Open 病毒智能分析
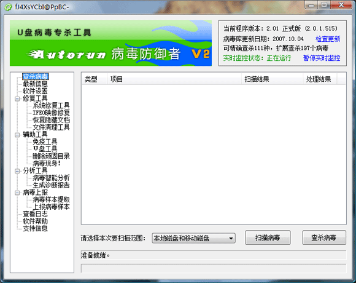Viewport: 356px width, 283px height. [51, 178]
